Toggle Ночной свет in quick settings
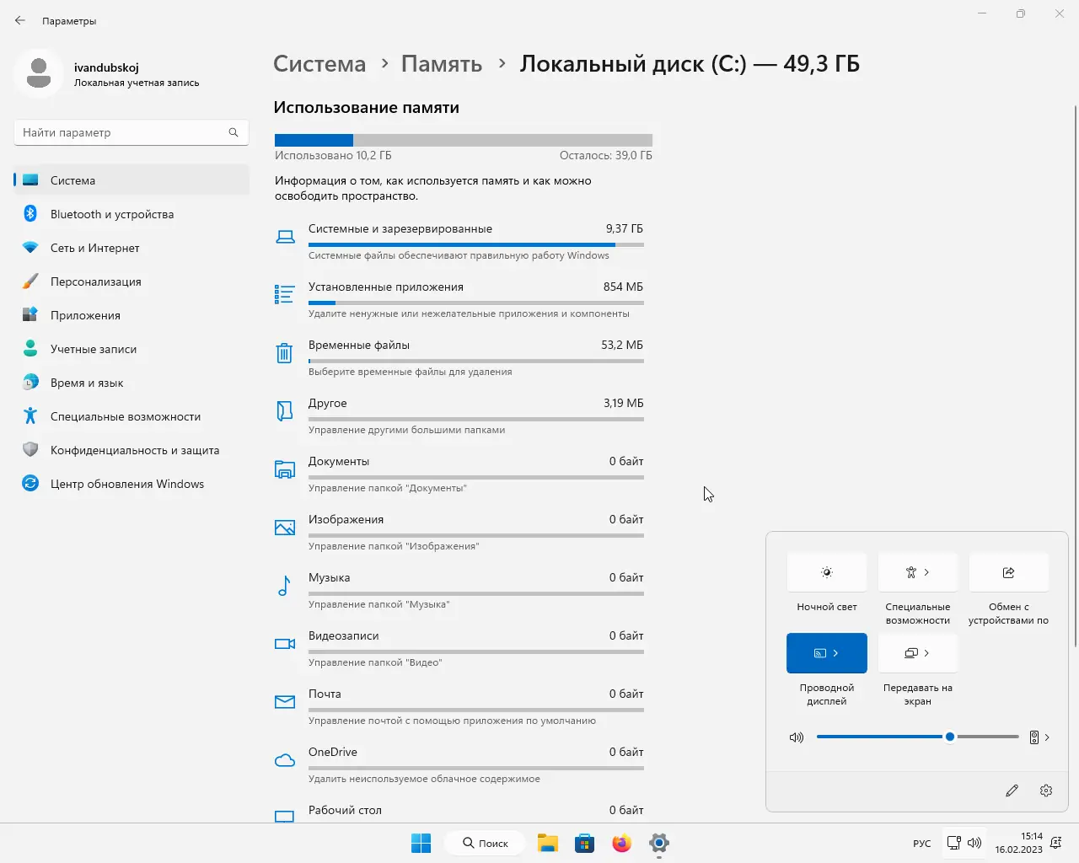This screenshot has width=1079, height=863. pos(827,572)
